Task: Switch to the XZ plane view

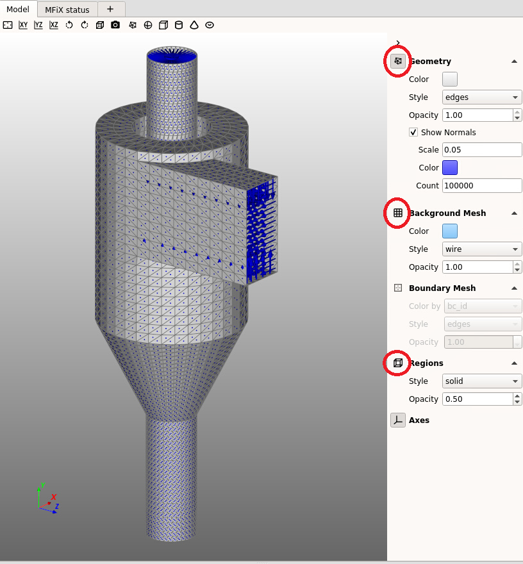Action: [54, 25]
